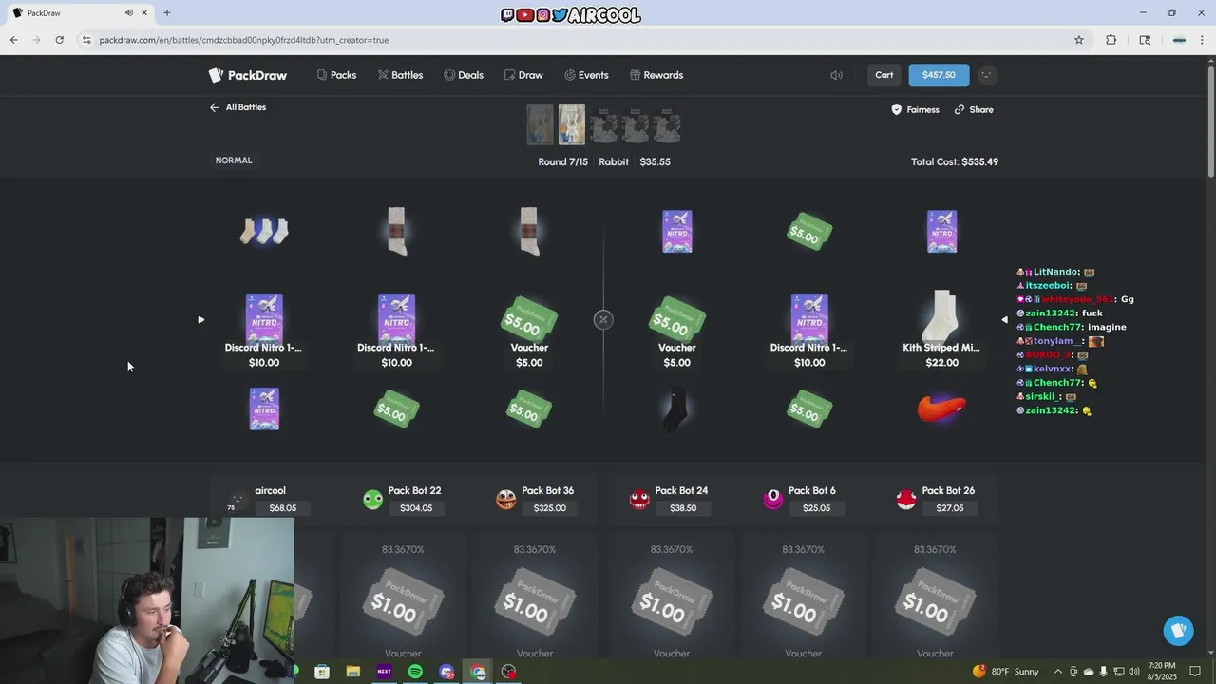Open Spotify from the taskbar
Viewport: 1216px width, 684px height.
415,672
